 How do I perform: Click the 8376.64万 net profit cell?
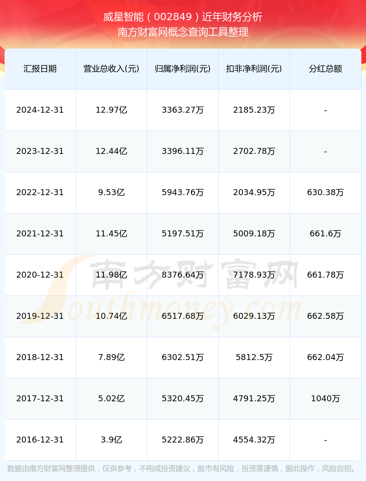[x=183, y=275]
